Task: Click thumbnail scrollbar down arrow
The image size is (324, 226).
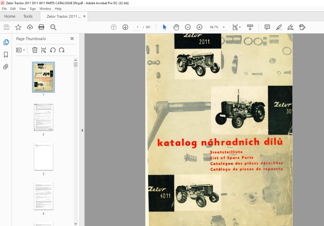Action: coord(76,224)
